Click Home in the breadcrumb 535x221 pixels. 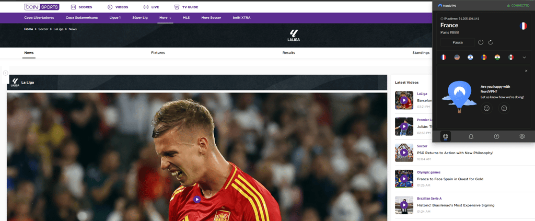point(29,29)
